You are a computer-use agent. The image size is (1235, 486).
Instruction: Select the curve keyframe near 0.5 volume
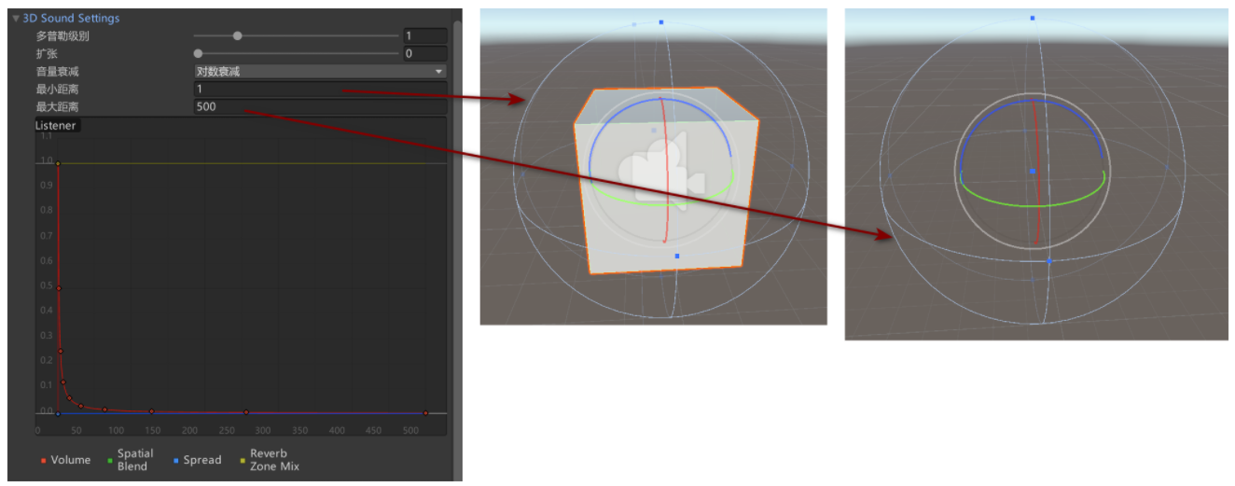coord(59,288)
